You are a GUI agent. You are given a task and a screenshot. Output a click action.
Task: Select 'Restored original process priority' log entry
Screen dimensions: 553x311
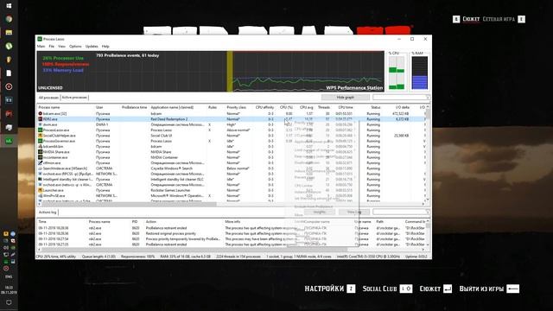coord(171,233)
